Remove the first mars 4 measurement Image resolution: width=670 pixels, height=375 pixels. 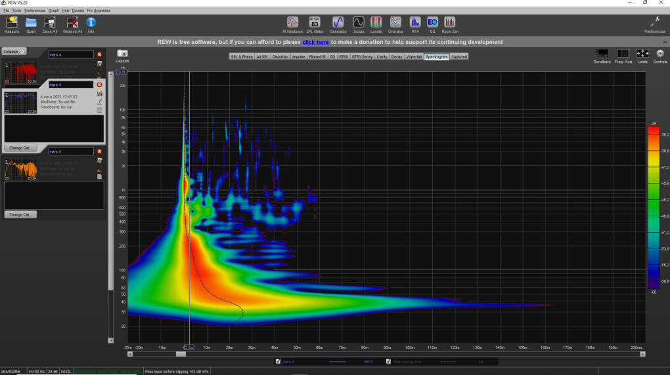coord(100,54)
